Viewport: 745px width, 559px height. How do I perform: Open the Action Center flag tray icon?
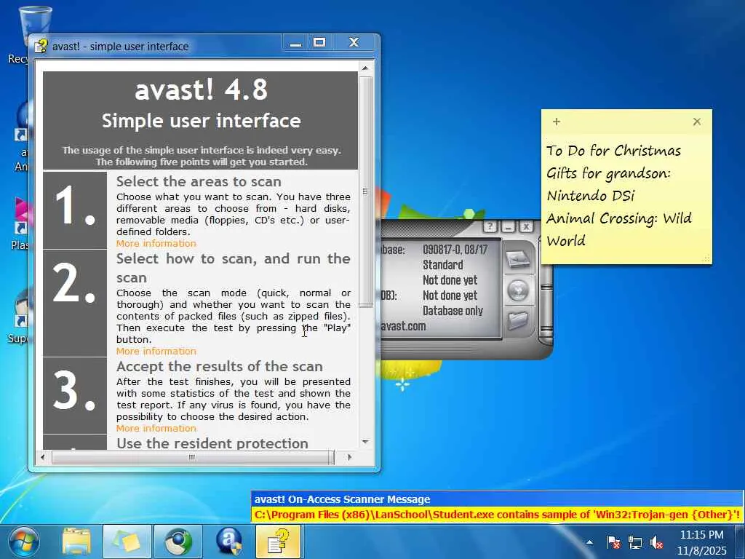(x=613, y=542)
